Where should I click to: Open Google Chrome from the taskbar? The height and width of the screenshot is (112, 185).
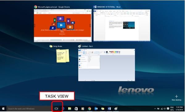click(x=89, y=109)
